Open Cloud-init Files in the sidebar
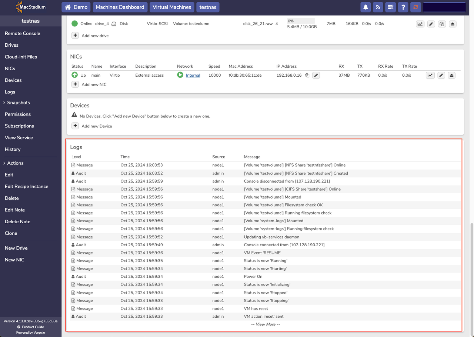Image resolution: width=474 pixels, height=337 pixels. click(x=21, y=57)
